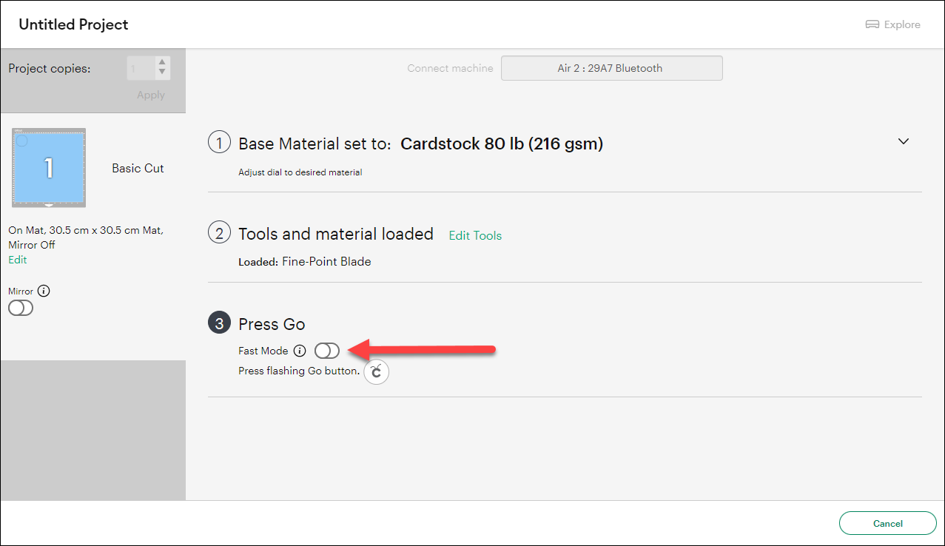The height and width of the screenshot is (546, 945).
Task: Collapse the Base Material section chevron
Action: tap(904, 141)
